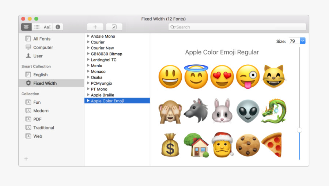This screenshot has height=186, width=329.
Task: Select Osaka font name
Action: (x=97, y=77)
